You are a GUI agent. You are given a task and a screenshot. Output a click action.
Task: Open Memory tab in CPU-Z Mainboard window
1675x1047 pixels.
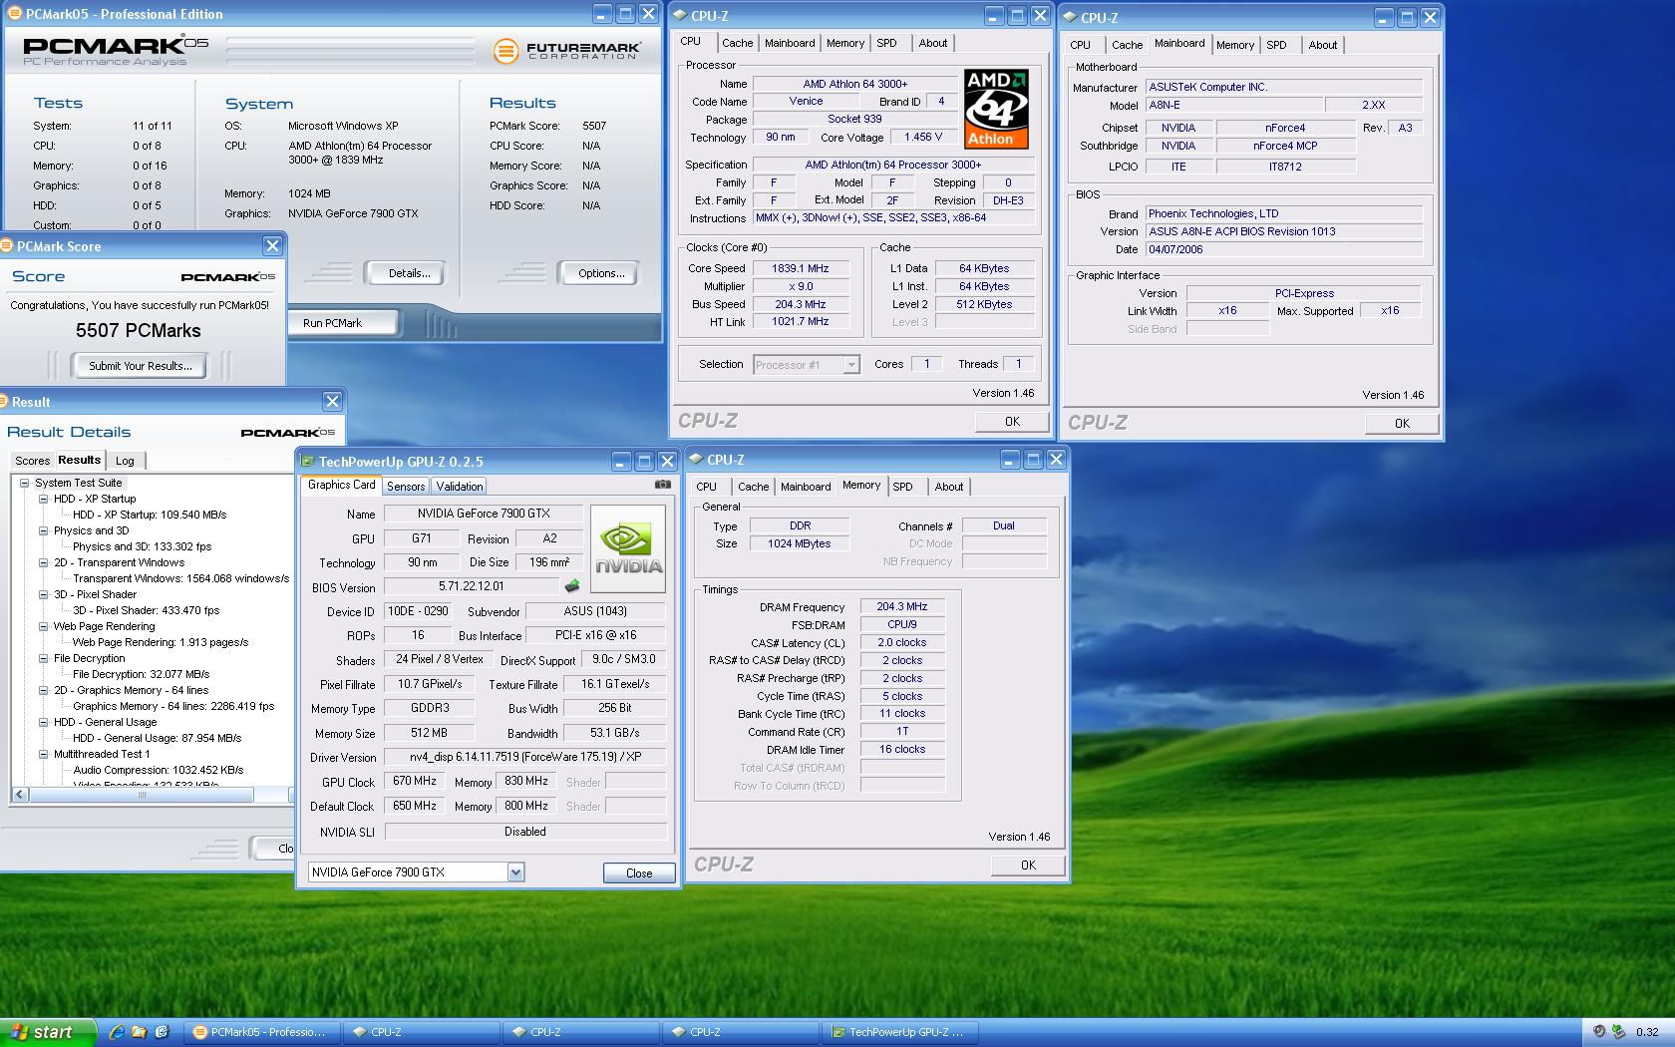(x=1235, y=45)
